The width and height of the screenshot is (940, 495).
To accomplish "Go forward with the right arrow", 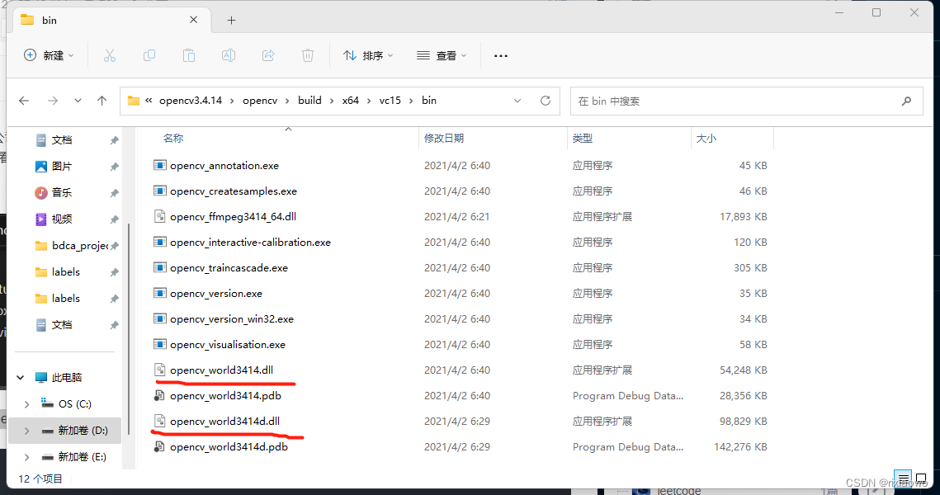I will [x=53, y=101].
